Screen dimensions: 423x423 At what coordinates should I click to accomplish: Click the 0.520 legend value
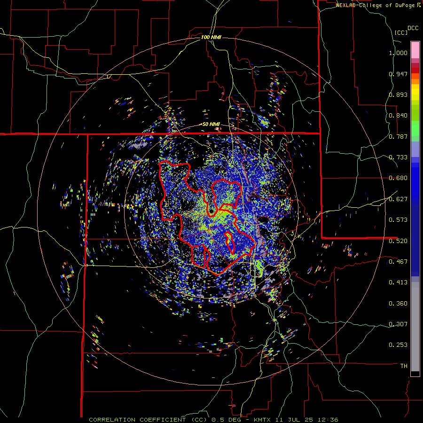398,241
